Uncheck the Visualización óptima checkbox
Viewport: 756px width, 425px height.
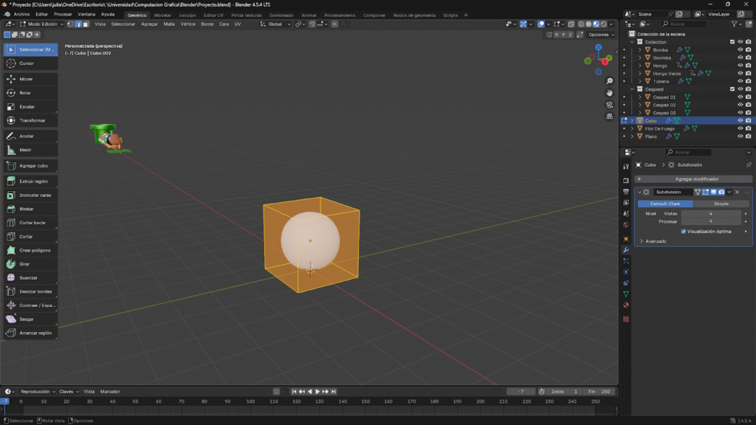click(684, 231)
